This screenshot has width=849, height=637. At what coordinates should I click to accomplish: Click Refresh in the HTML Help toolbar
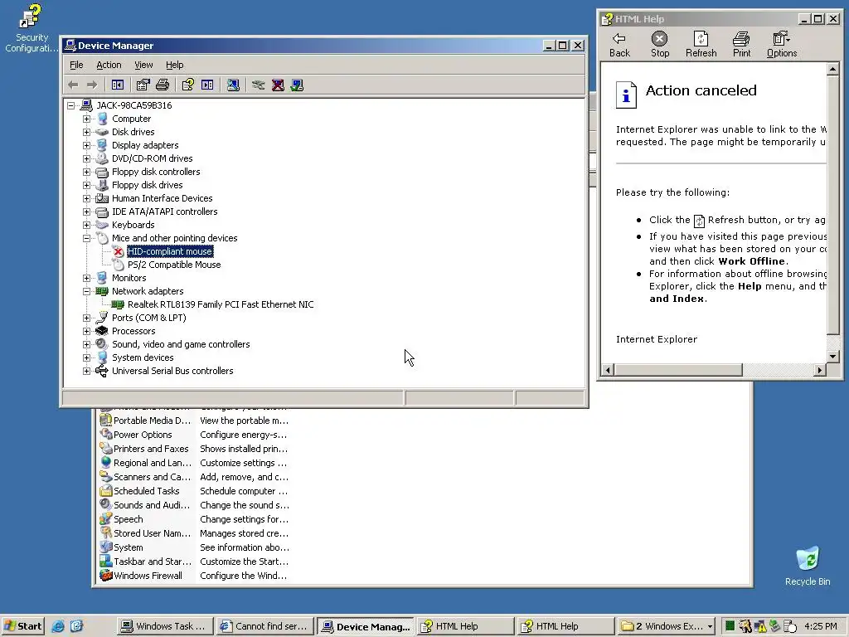701,45
